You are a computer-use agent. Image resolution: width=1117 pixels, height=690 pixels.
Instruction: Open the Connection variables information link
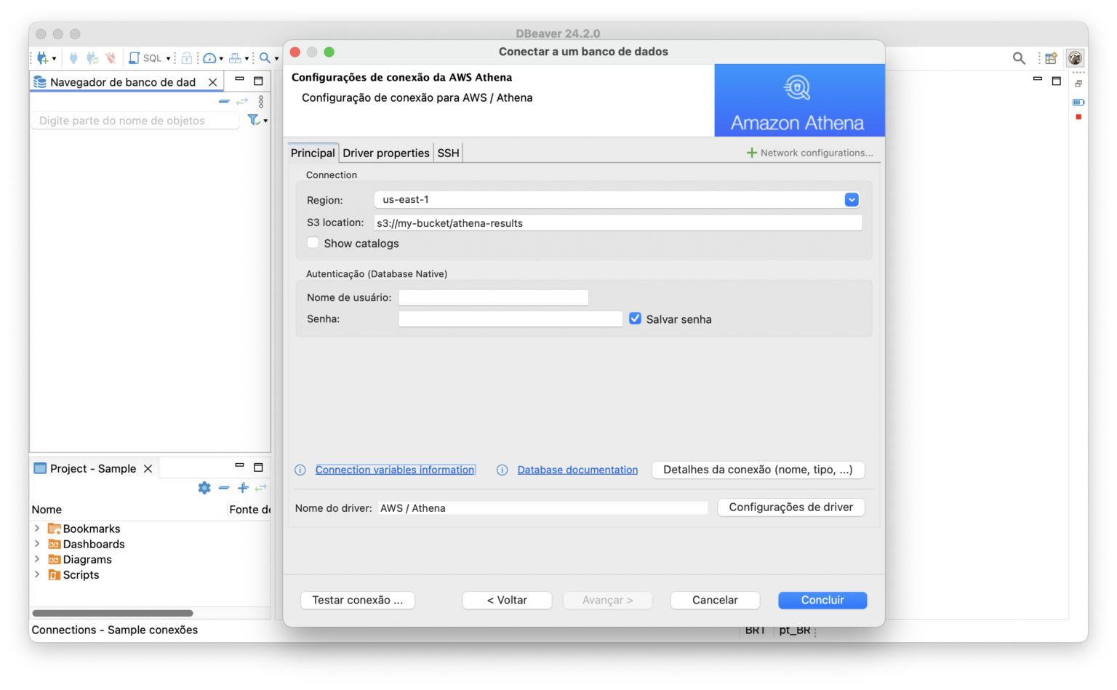pos(395,469)
